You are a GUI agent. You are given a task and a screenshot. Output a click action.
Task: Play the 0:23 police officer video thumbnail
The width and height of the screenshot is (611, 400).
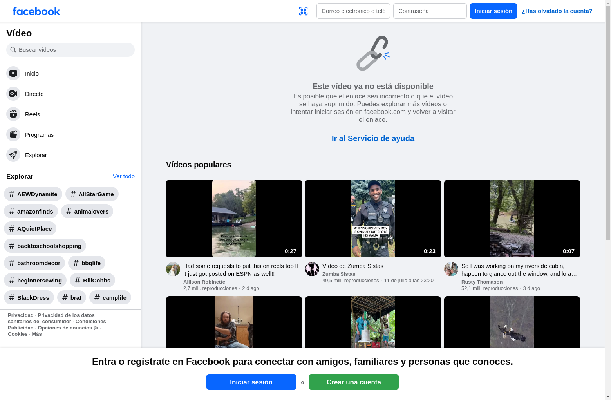click(373, 219)
